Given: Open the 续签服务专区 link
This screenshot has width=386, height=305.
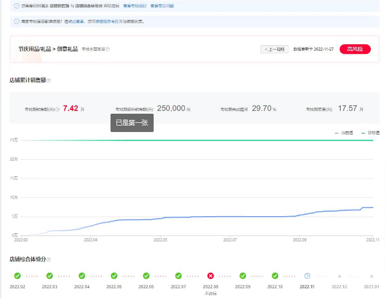Looking at the screenshot, I should pos(107,22).
